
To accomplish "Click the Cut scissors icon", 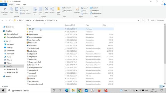I will click(21, 8).
